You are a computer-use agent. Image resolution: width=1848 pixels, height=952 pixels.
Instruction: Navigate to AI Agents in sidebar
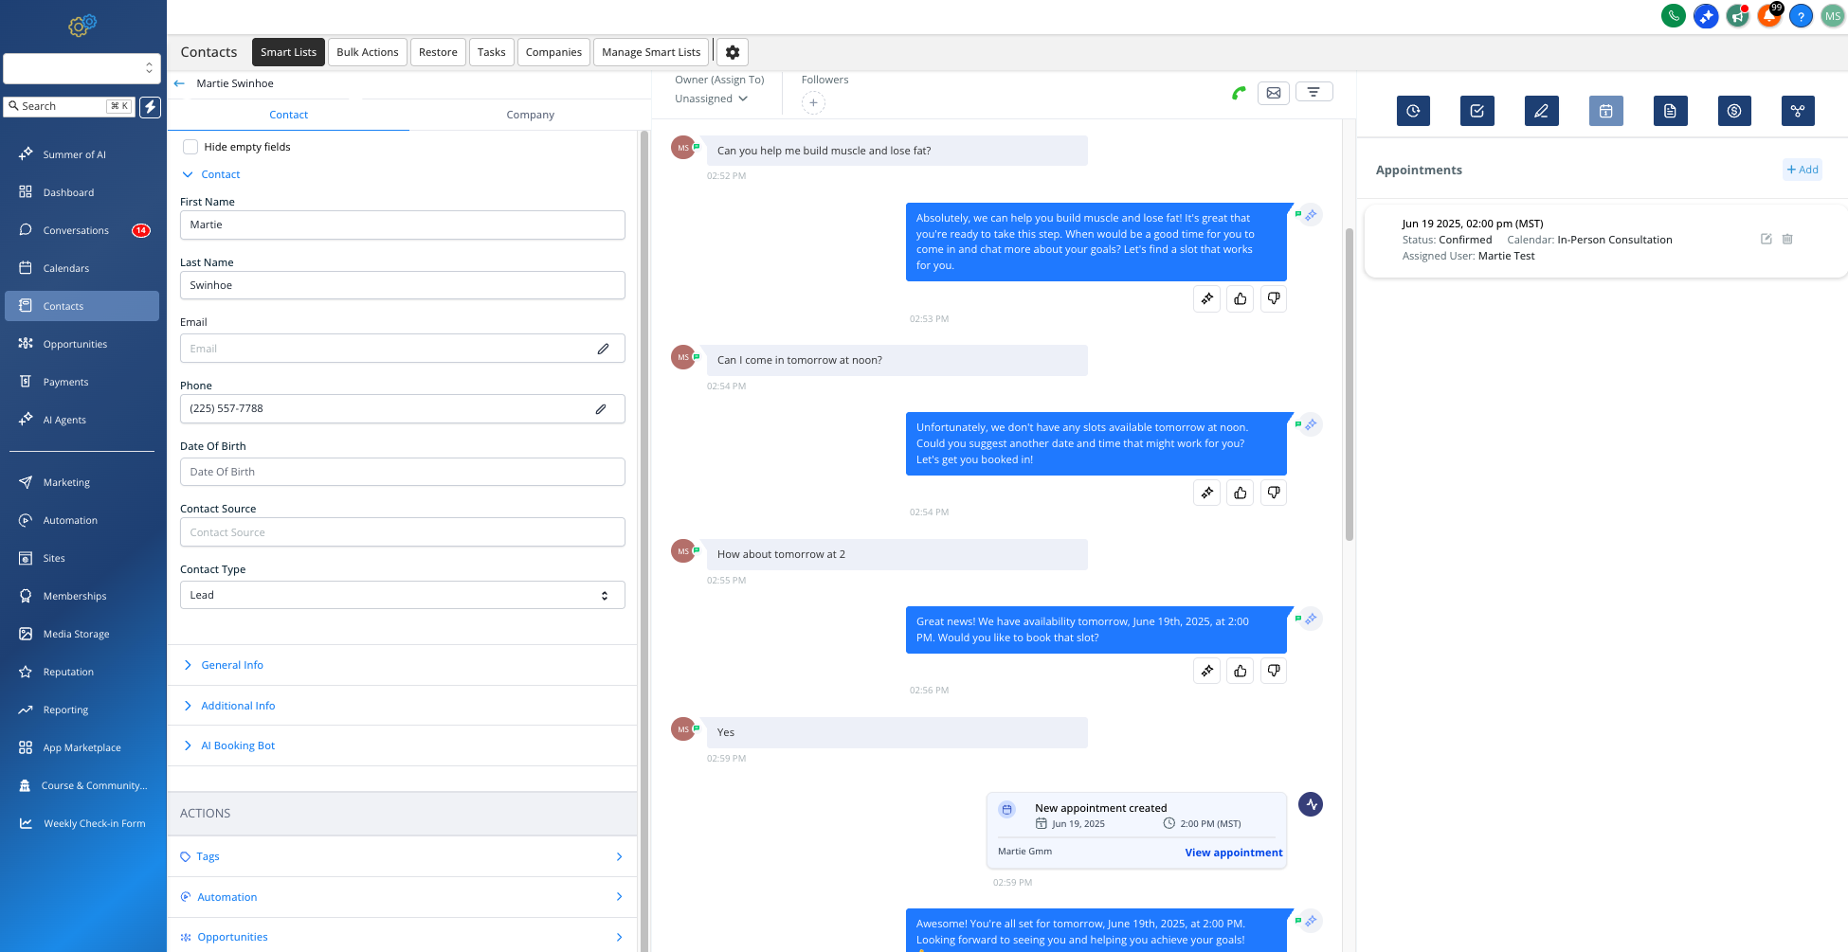[x=82, y=420]
